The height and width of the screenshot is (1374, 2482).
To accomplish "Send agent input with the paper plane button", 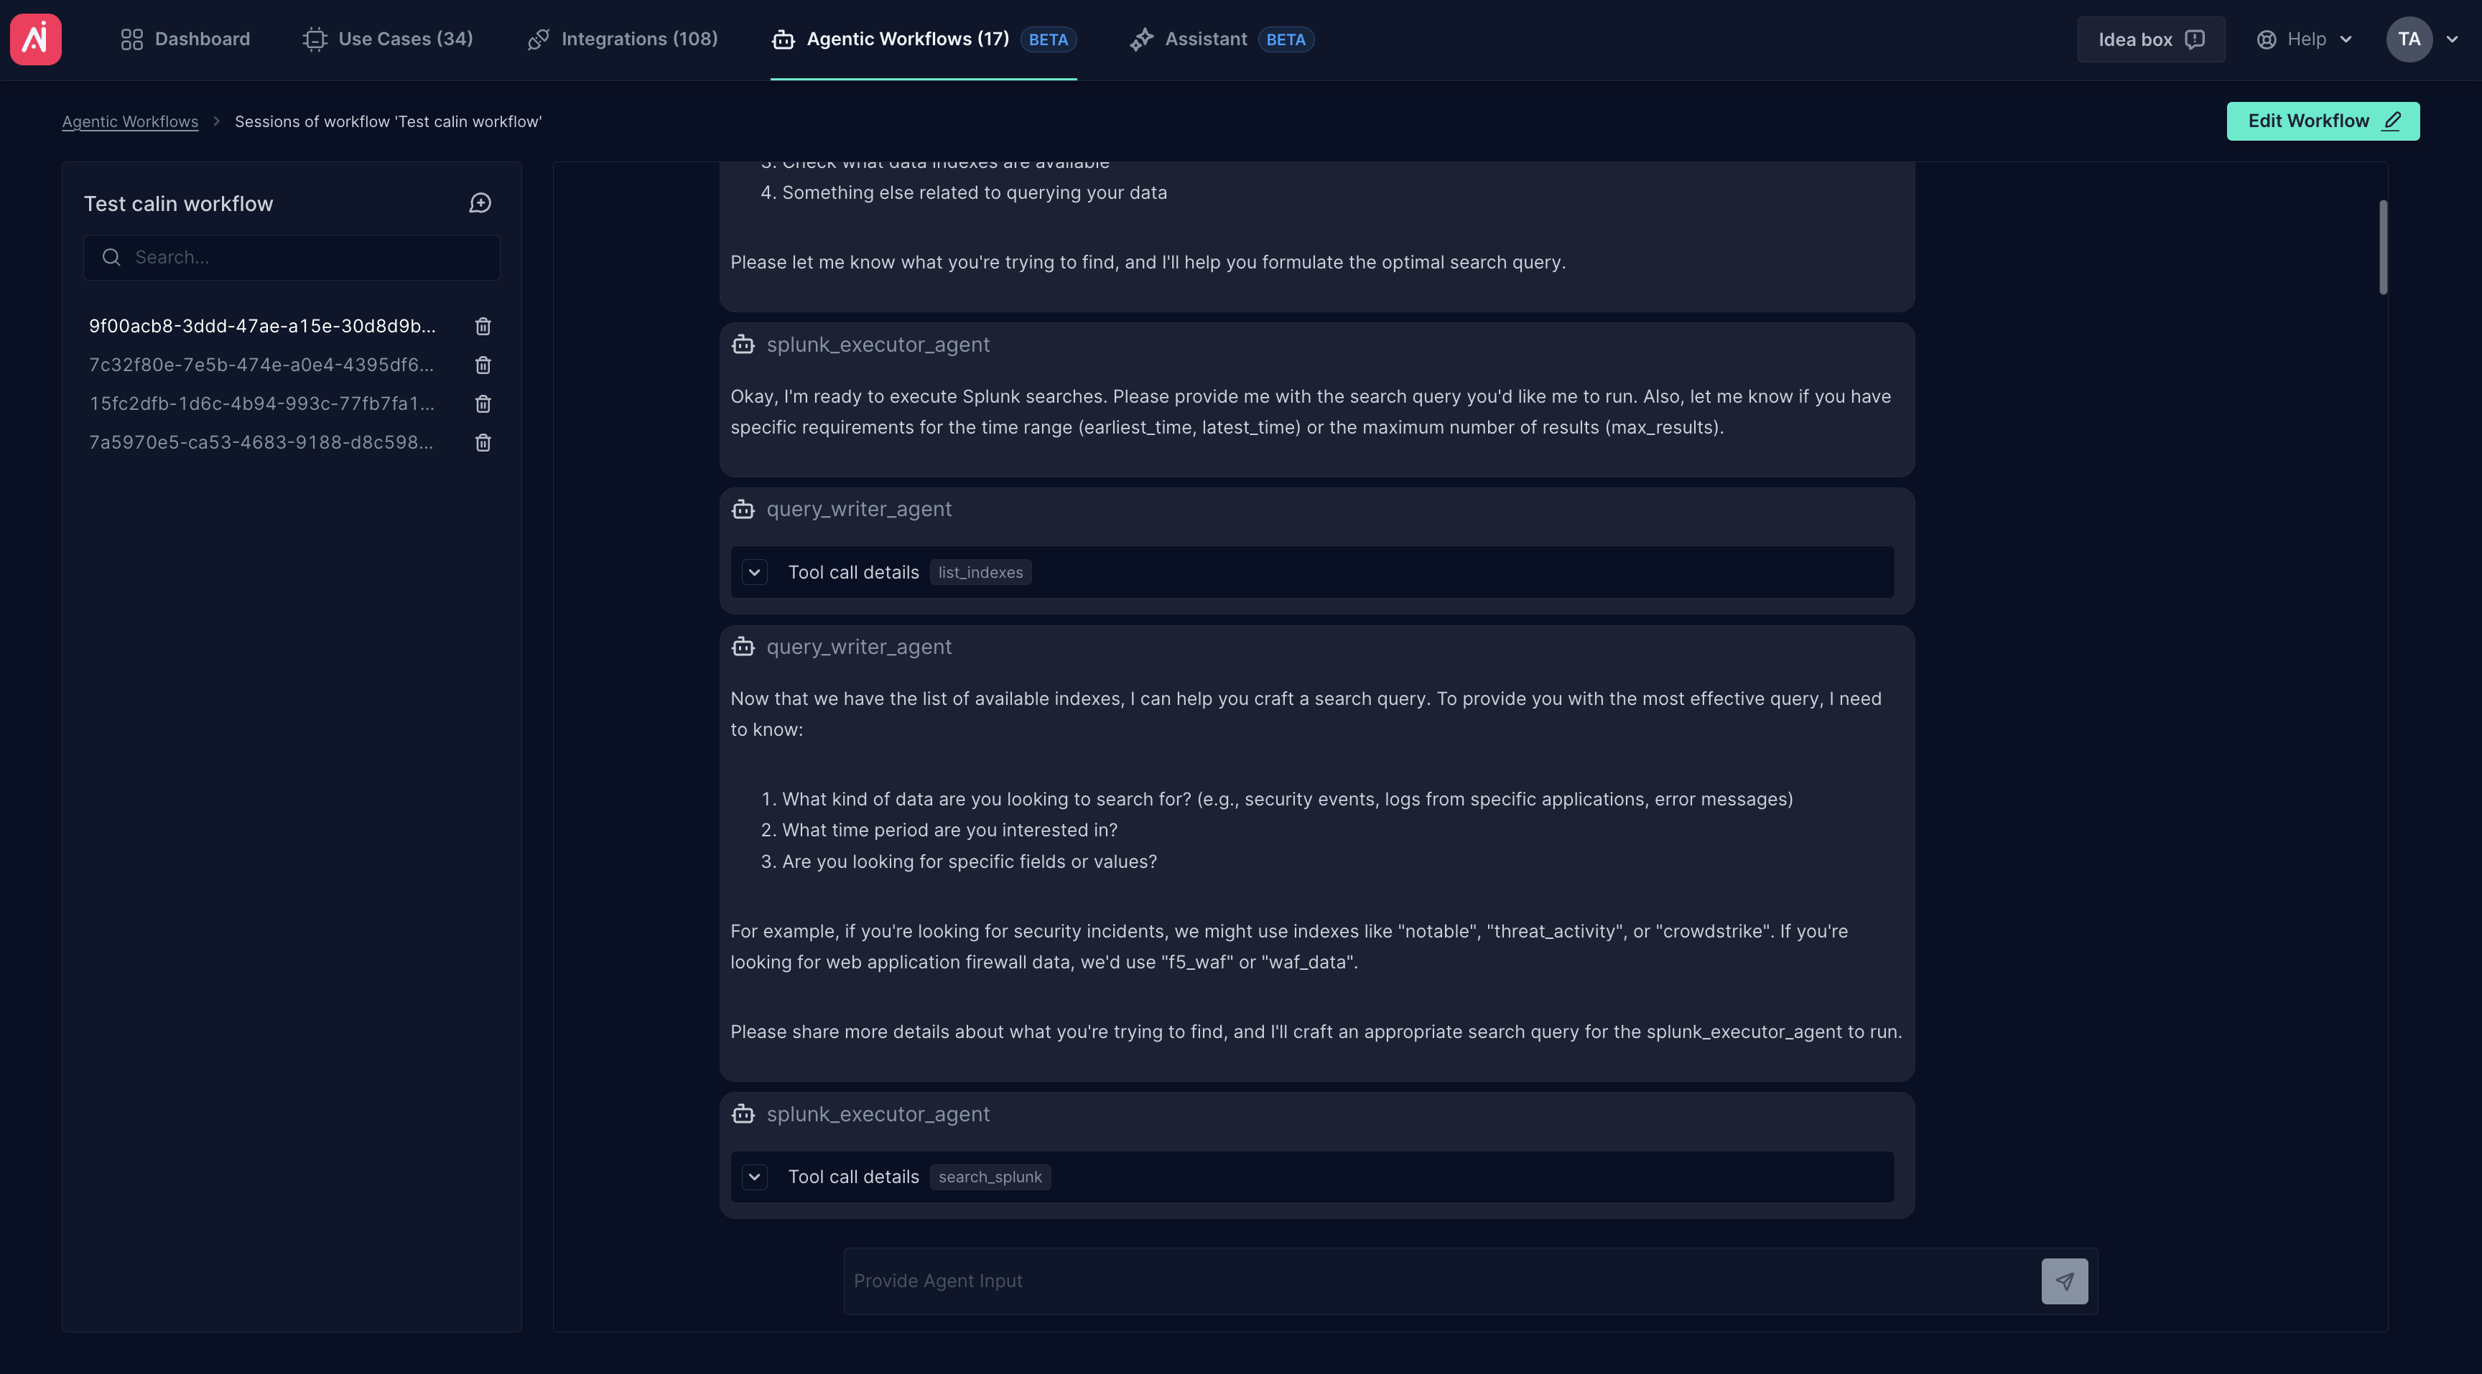I will pyautogui.click(x=2064, y=1281).
